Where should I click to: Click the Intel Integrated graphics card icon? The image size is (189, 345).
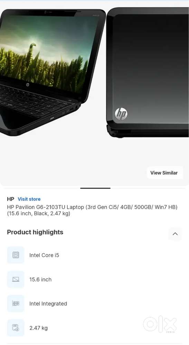16,303
